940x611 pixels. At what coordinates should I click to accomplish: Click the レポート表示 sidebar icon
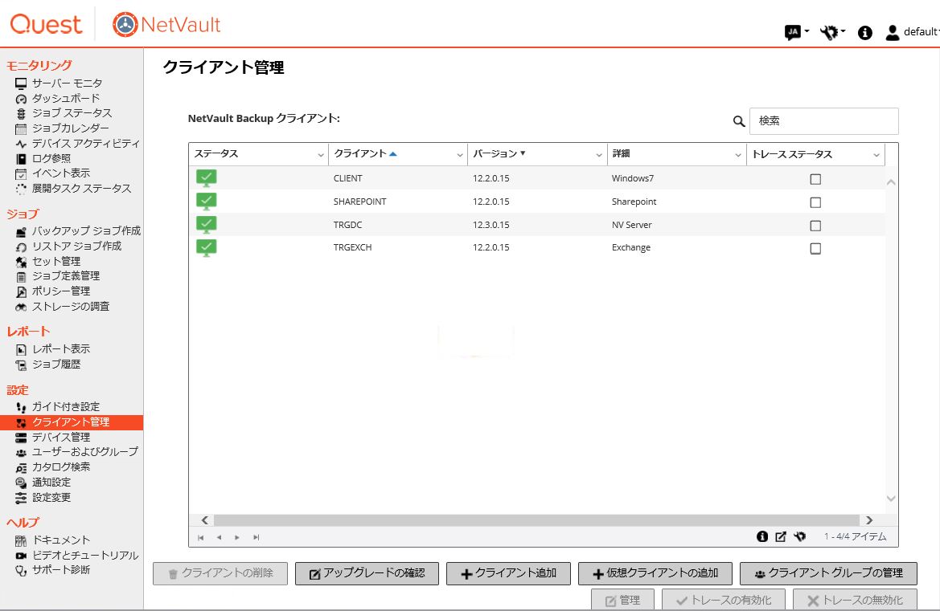(x=21, y=349)
